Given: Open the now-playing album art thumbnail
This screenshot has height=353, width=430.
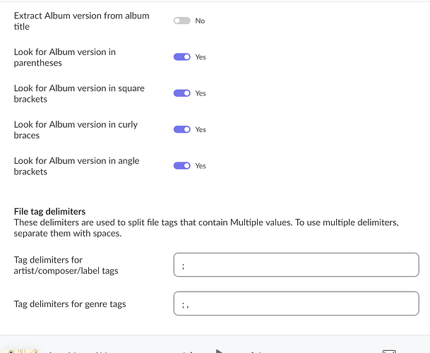Looking at the screenshot, I should (x=21, y=351).
